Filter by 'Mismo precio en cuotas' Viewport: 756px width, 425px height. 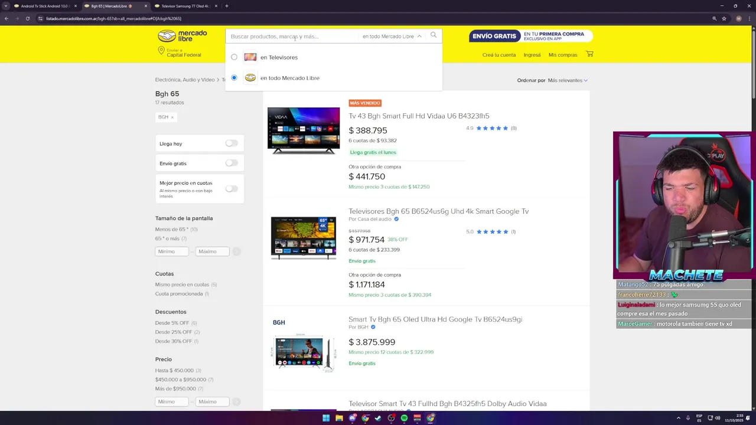pyautogui.click(x=182, y=285)
